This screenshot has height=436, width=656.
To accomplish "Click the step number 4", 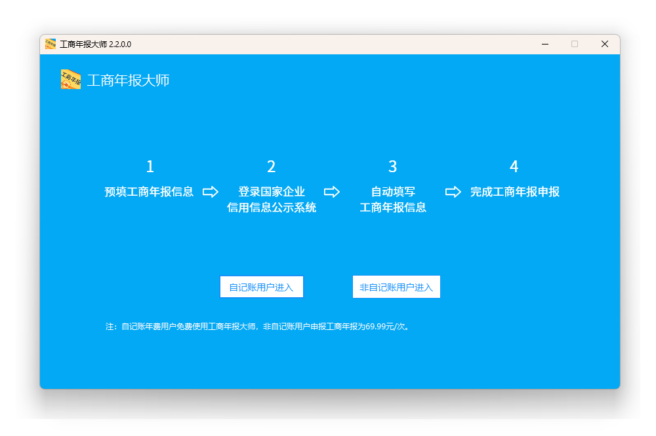I will point(514,167).
